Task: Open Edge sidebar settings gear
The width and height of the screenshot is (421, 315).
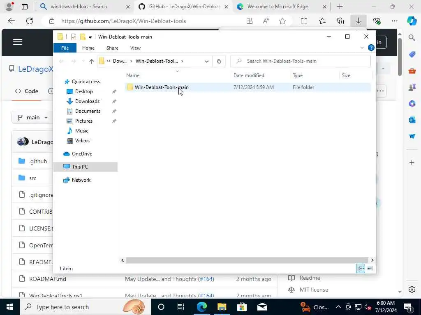Action: click(x=412, y=290)
